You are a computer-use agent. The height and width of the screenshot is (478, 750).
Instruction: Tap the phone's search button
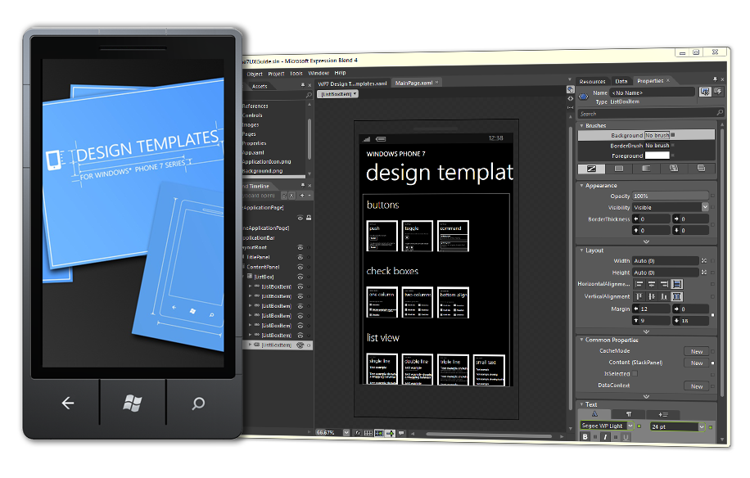tap(198, 404)
